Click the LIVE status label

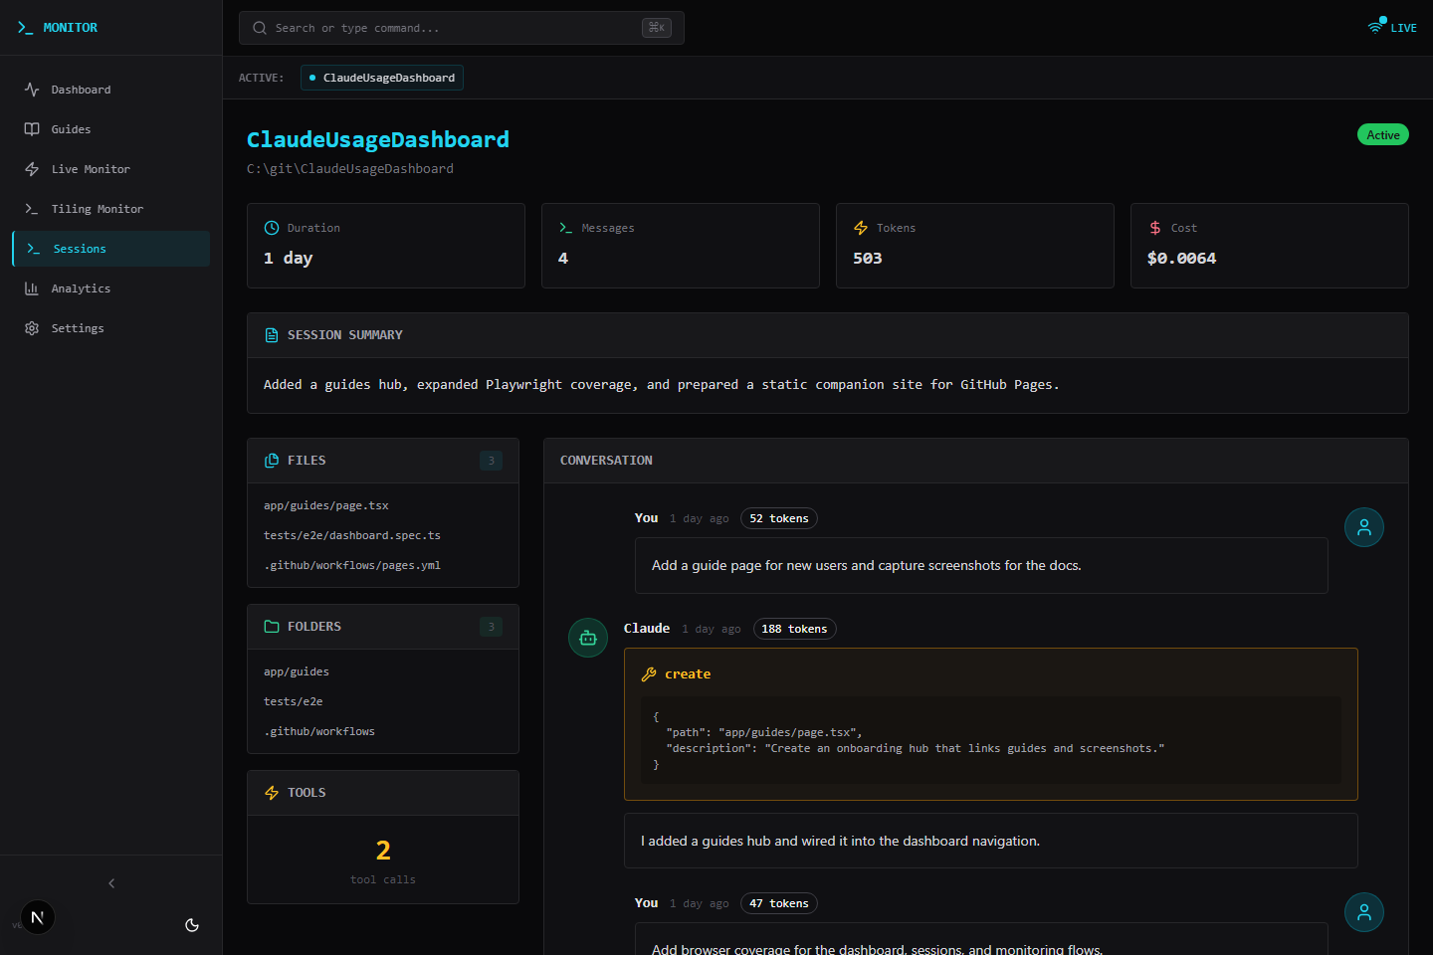click(1403, 28)
